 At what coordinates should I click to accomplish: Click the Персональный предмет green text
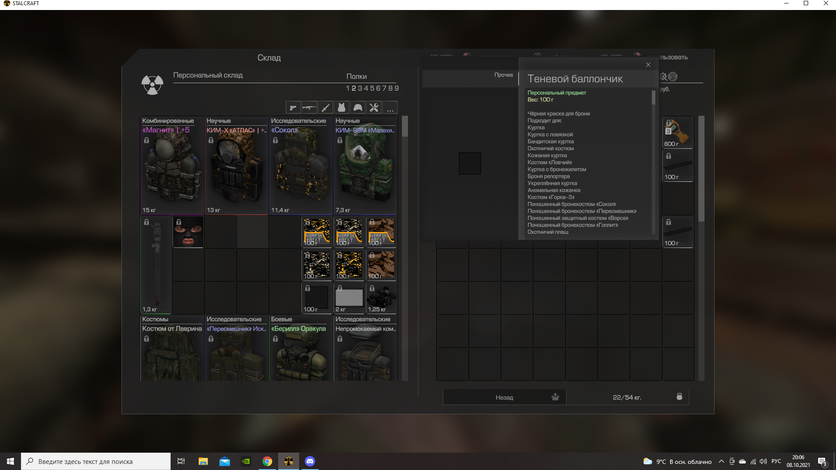[557, 93]
